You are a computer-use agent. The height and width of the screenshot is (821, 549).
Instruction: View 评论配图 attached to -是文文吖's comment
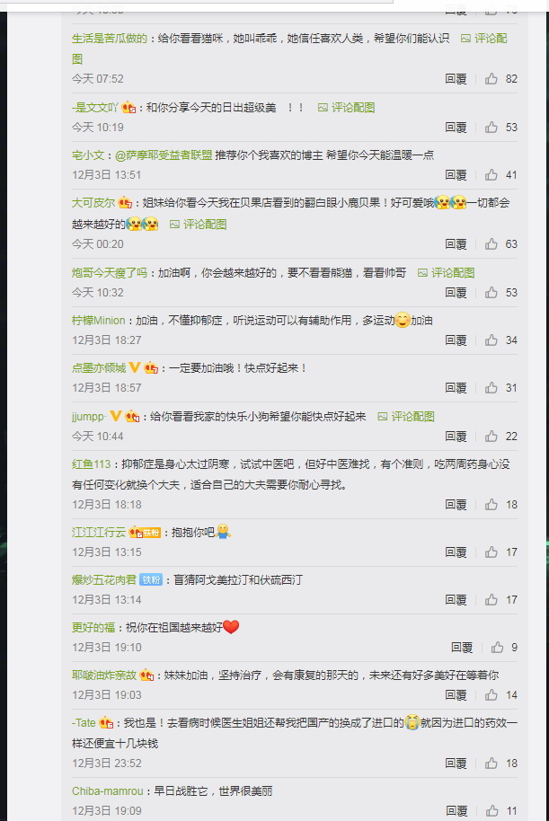(346, 108)
